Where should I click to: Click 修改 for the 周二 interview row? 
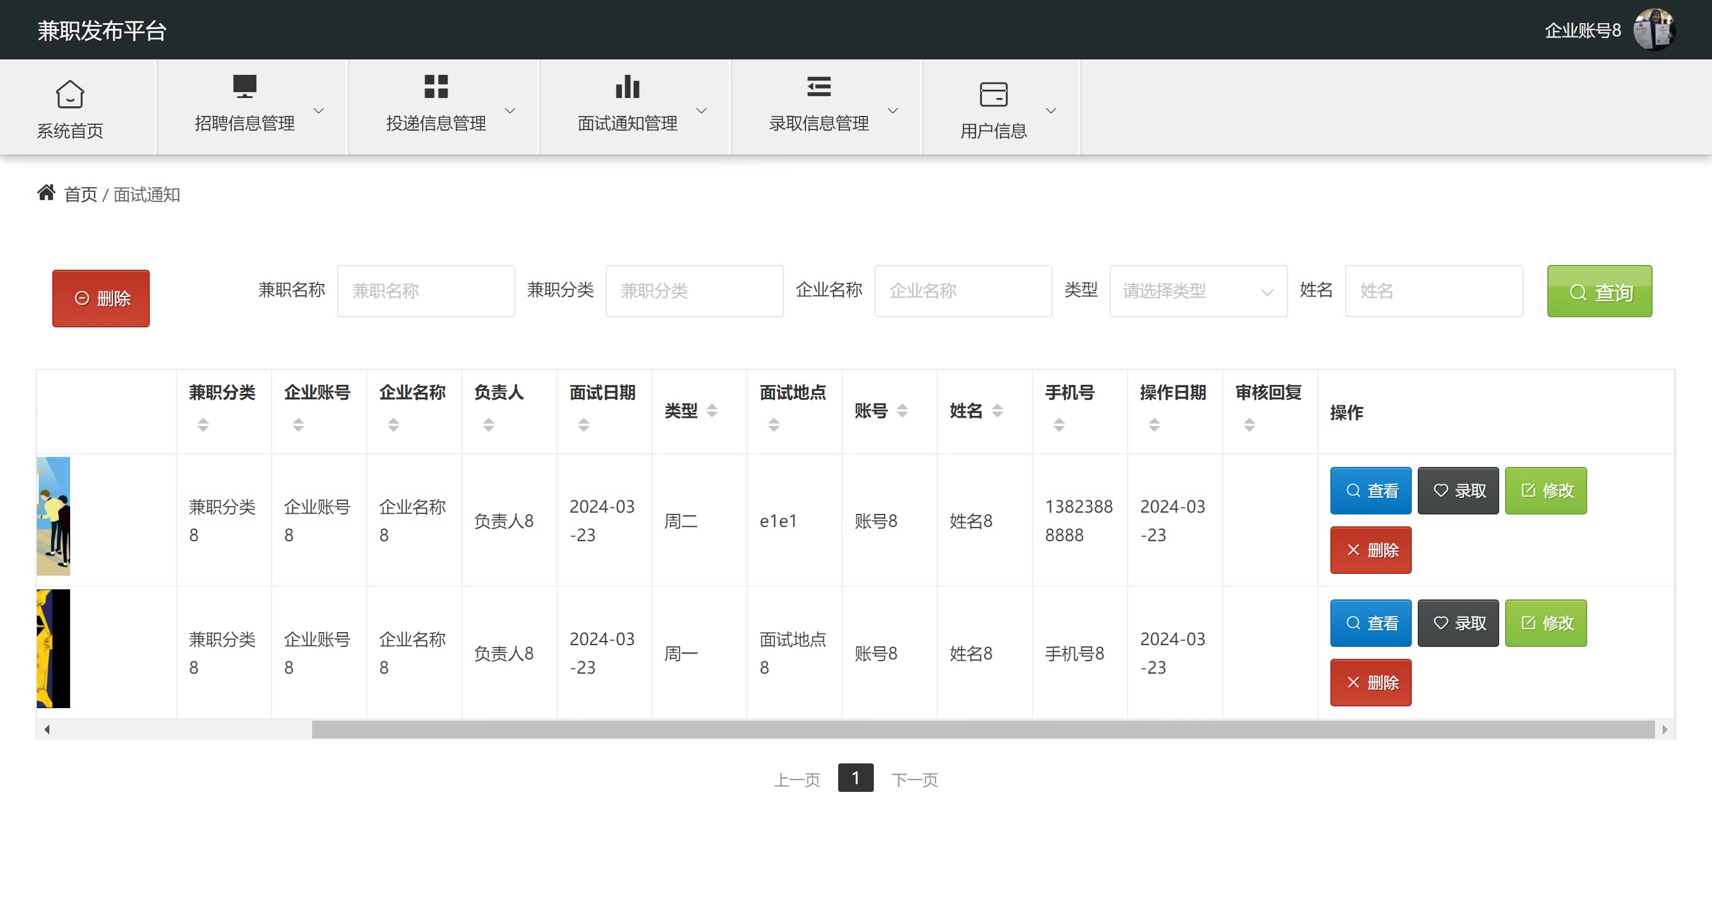point(1545,491)
